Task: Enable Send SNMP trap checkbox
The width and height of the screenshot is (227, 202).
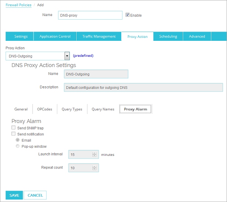Action: pyautogui.click(x=14, y=128)
